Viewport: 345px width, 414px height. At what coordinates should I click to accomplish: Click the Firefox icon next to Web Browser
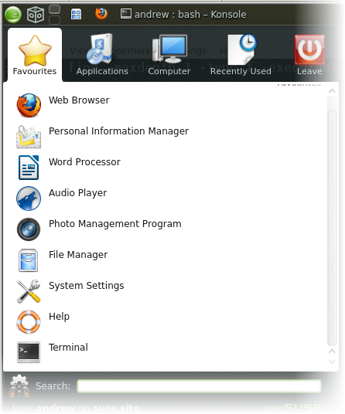pos(29,105)
